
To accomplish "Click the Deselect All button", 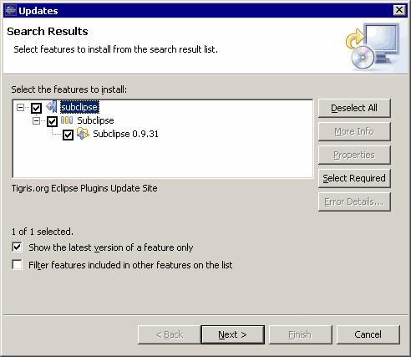I will click(354, 108).
